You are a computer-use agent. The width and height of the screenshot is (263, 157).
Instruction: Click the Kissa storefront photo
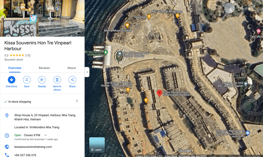(x=42, y=18)
